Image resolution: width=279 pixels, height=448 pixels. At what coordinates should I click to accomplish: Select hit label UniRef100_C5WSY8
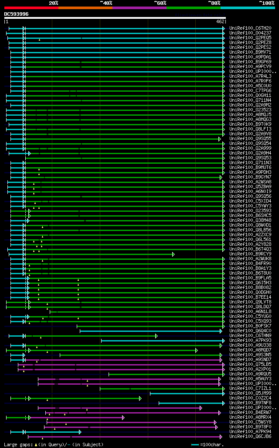click(x=251, y=422)
